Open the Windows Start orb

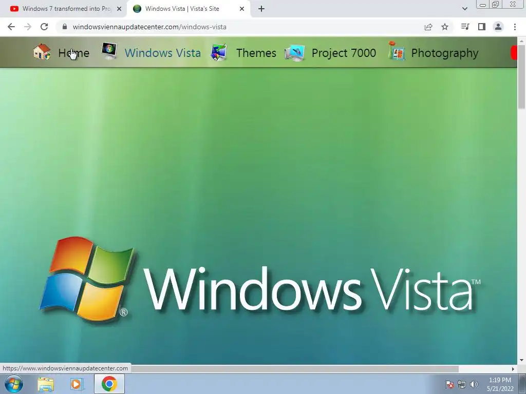tap(14, 384)
